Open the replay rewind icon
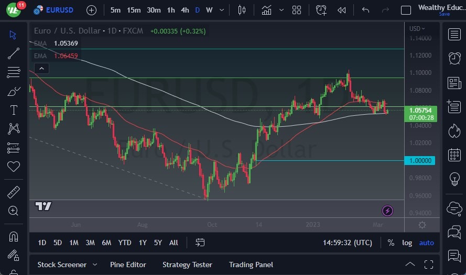The image size is (466, 275). (342, 10)
